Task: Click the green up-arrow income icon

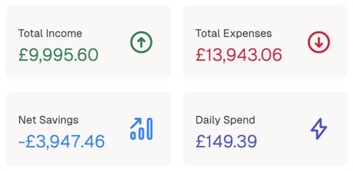Action: [x=141, y=42]
